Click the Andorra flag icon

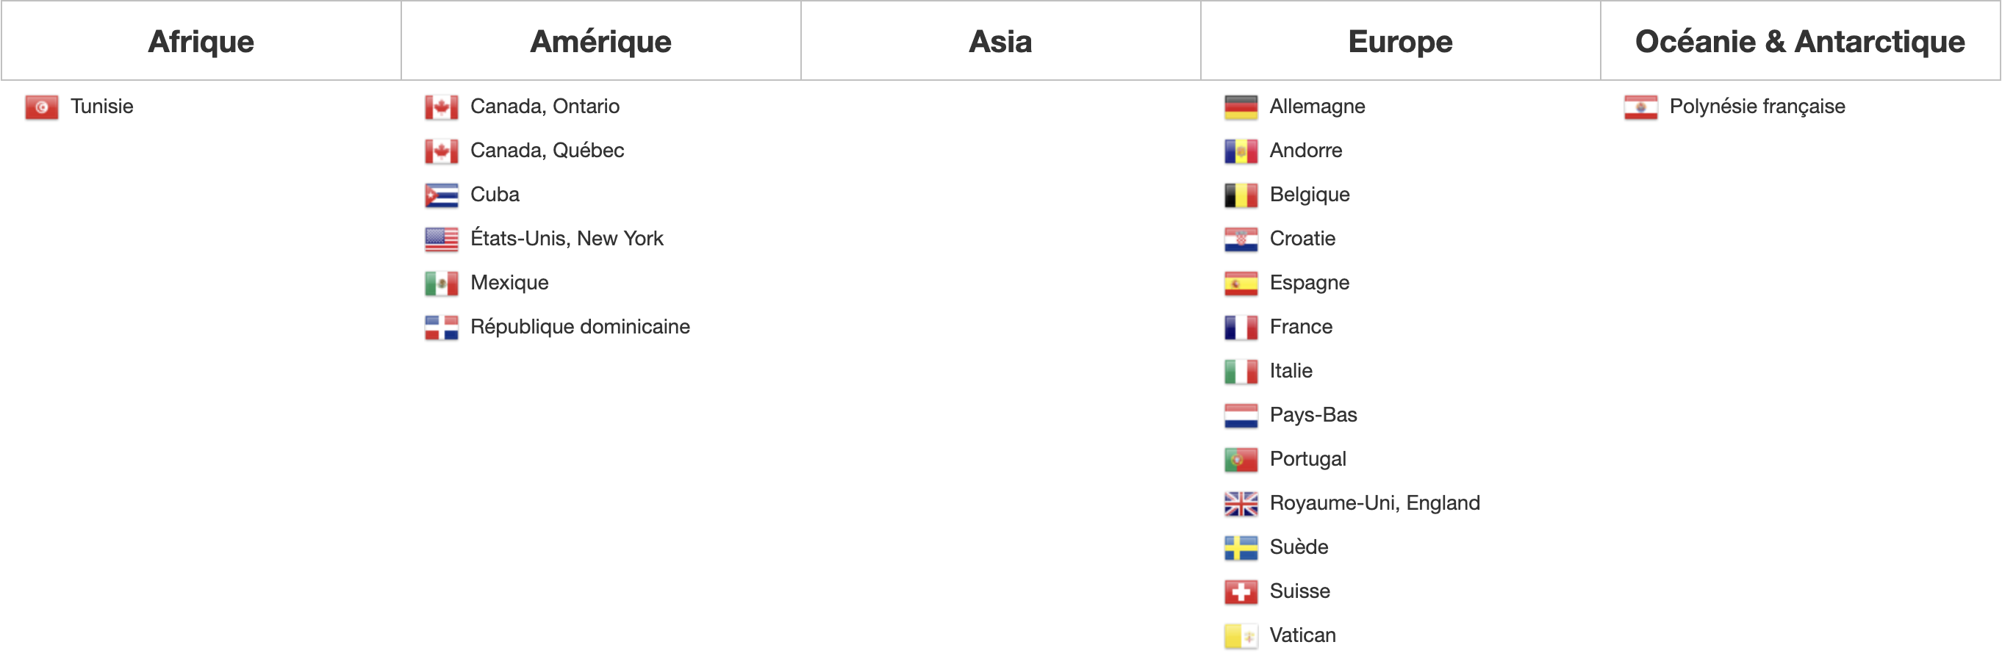coord(1241,151)
